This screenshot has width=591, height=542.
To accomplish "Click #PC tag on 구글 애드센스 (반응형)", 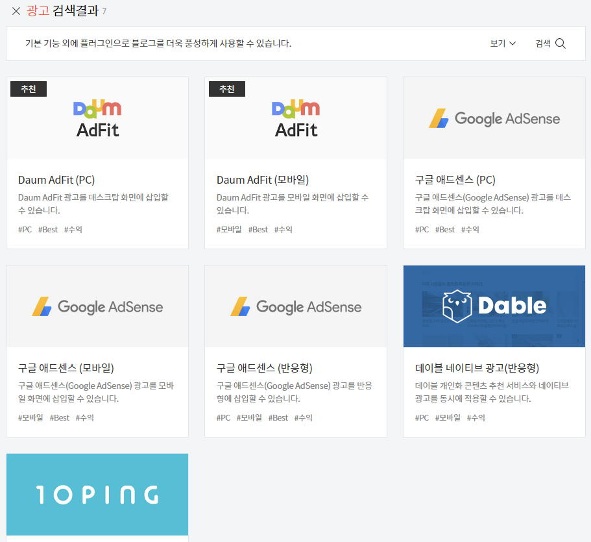I will (224, 417).
